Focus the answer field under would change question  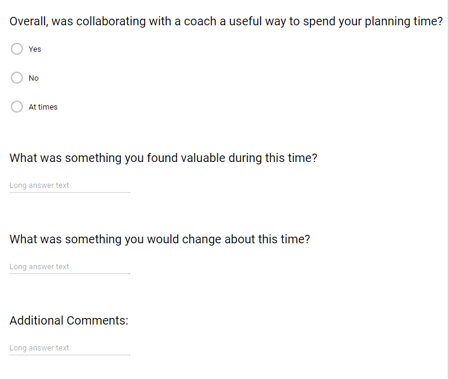point(70,267)
